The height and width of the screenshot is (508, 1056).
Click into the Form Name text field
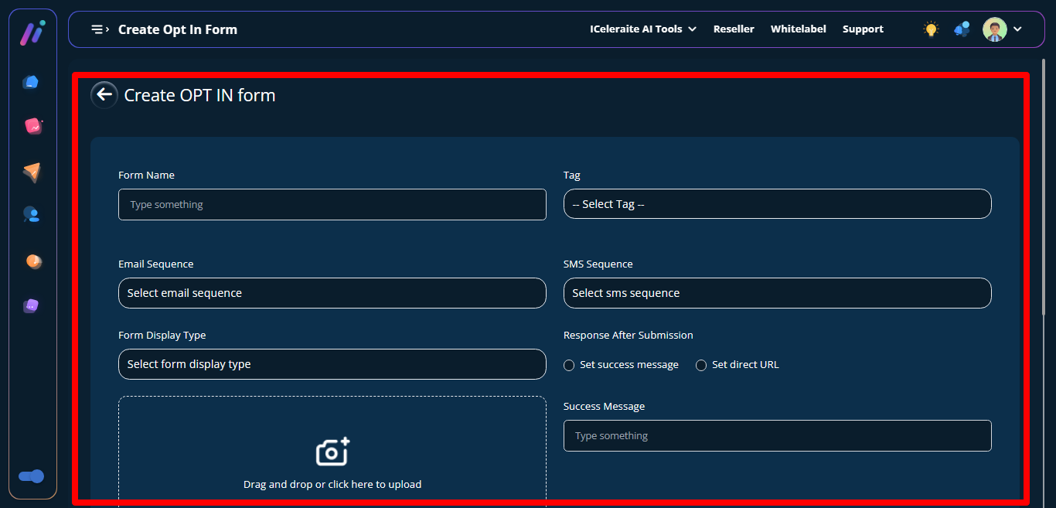(332, 205)
